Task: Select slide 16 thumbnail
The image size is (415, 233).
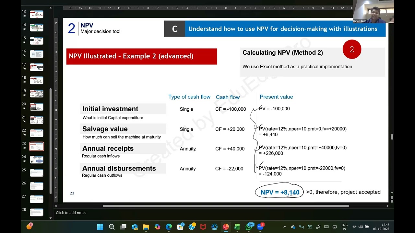Action: [x=37, y=54]
